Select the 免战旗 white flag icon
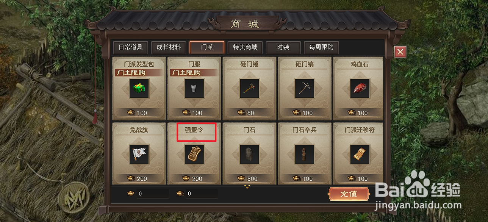This screenshot has height=222, width=488. point(139,154)
